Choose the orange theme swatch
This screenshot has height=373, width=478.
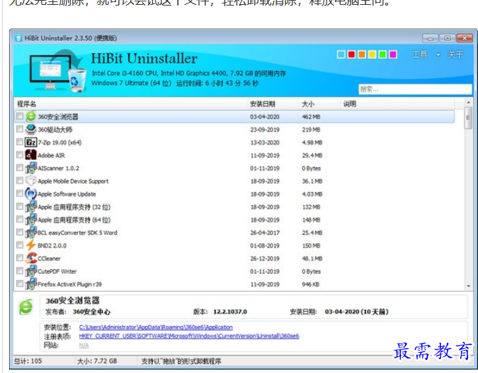(362, 55)
